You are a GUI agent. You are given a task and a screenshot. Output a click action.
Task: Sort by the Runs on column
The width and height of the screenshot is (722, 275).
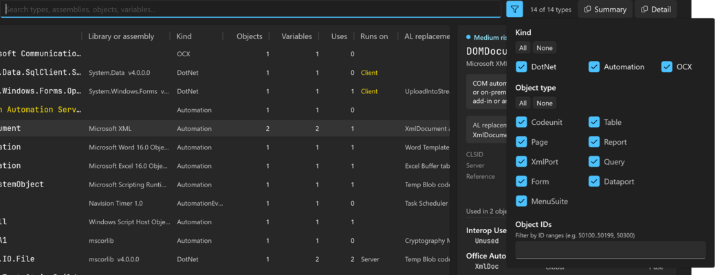point(374,36)
